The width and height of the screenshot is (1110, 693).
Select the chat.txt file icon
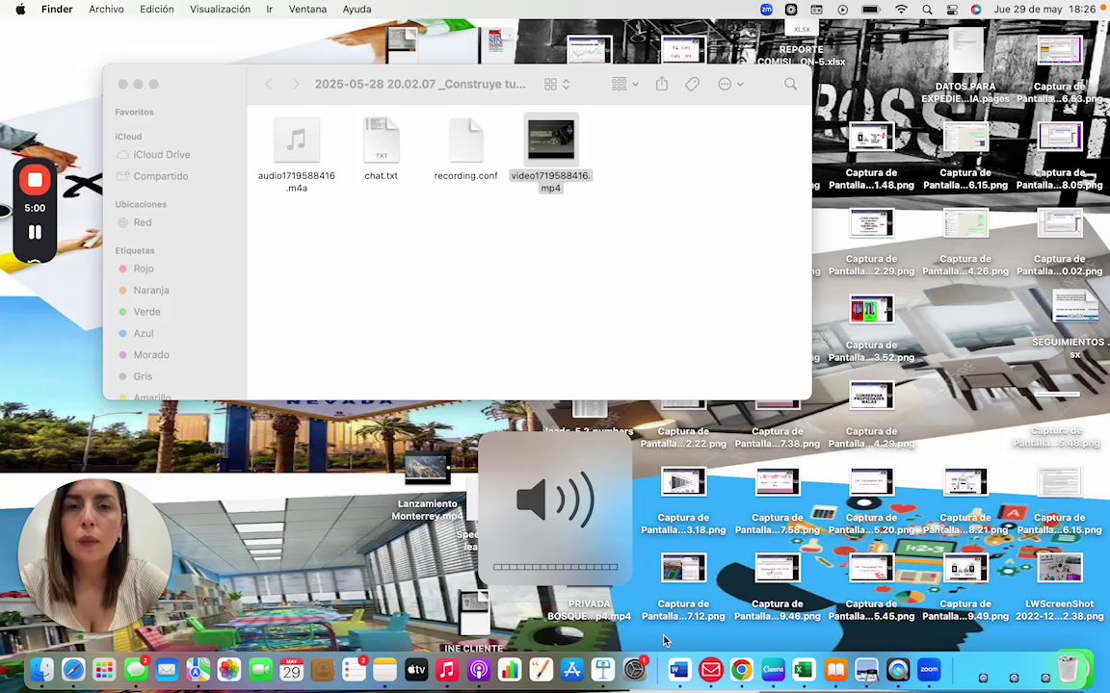381,140
